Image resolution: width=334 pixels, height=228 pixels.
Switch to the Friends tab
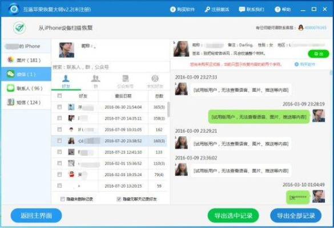pos(66,82)
